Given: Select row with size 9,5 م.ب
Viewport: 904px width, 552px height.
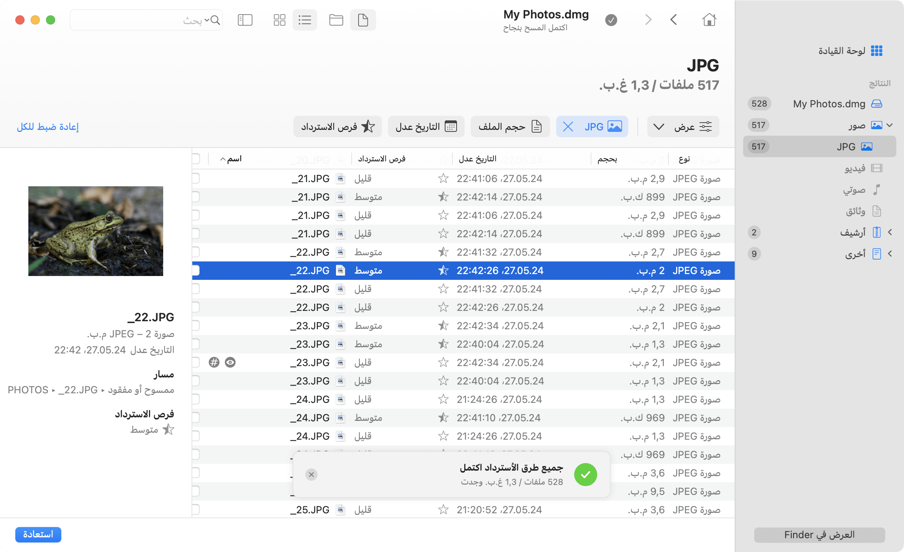Looking at the screenshot, I should click(x=463, y=491).
